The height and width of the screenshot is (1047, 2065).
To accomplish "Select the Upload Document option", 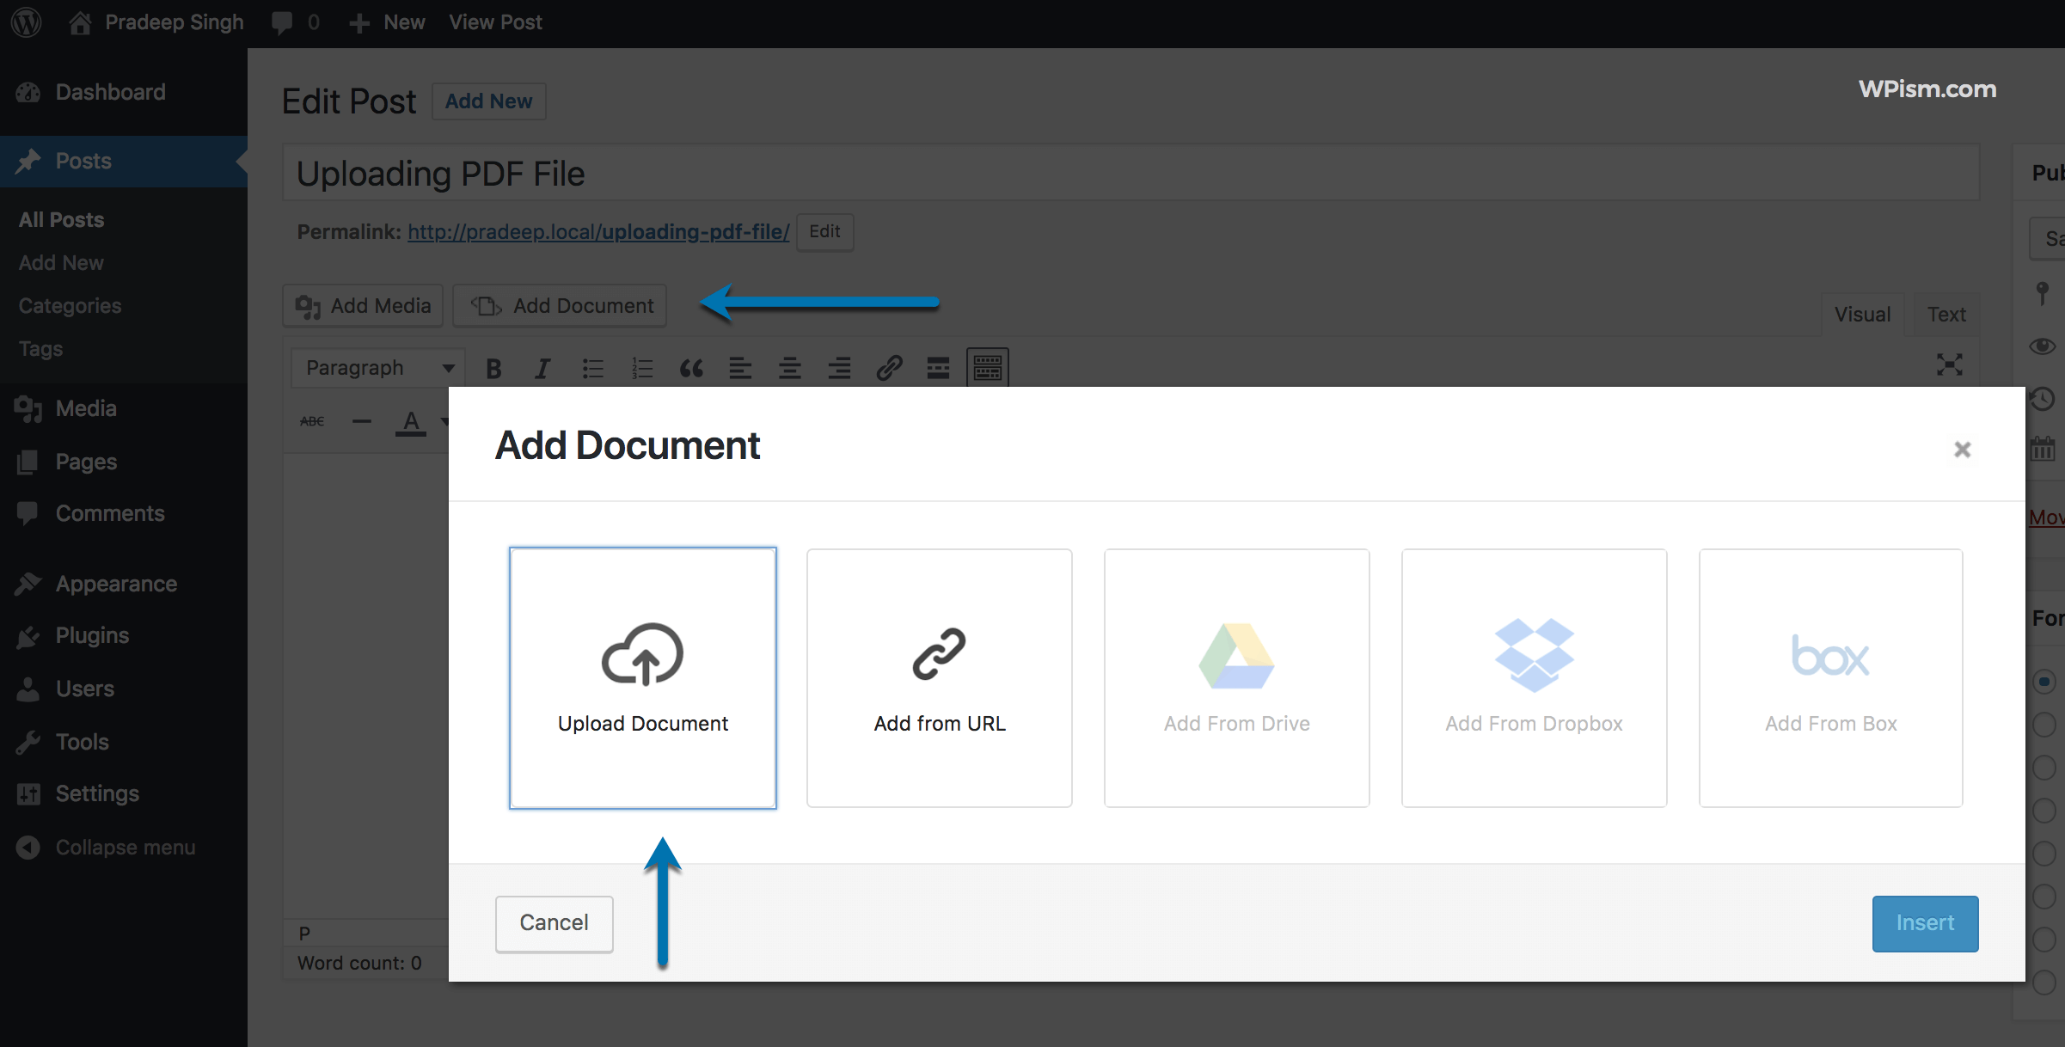I will click(642, 678).
